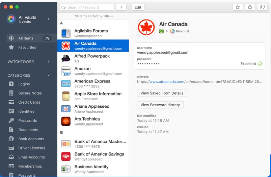Click View Password History button
271x177 pixels.
pyautogui.click(x=160, y=105)
